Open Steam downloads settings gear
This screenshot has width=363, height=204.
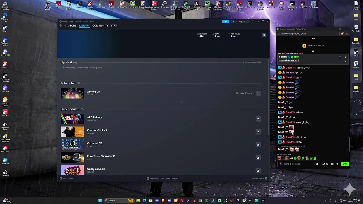(264, 35)
